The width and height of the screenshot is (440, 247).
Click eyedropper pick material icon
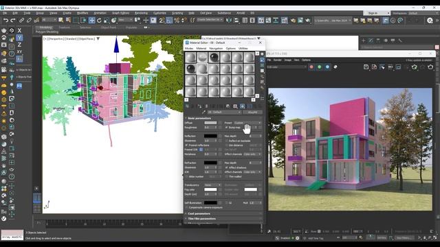(203, 112)
